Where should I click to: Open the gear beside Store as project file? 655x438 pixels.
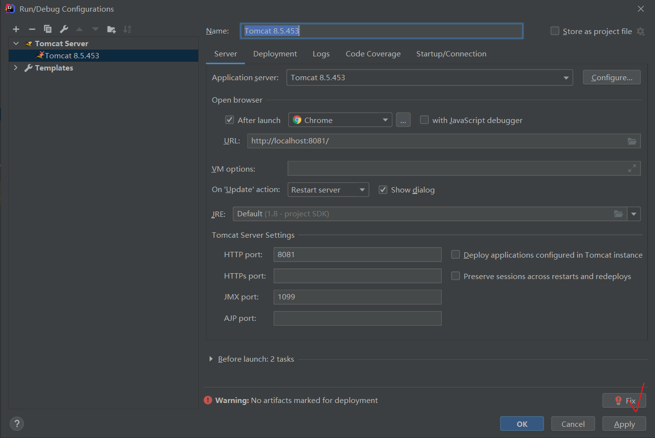(641, 31)
